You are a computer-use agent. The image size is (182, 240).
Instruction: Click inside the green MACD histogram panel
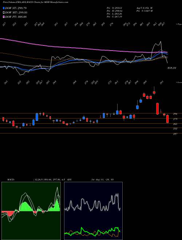[31, 211]
